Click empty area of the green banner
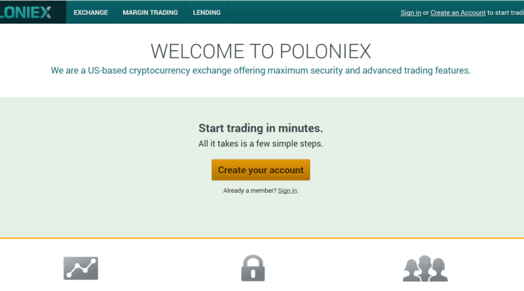The width and height of the screenshot is (524, 291). (x=100, y=167)
